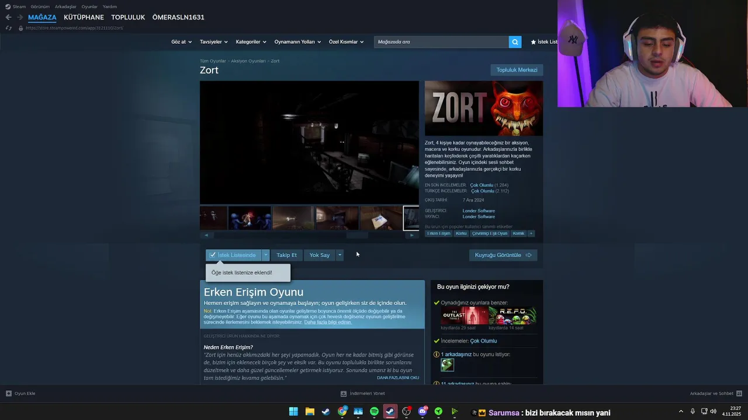The image size is (748, 420).
Task: Click the Tüm Oyunlar breadcrumb
Action: (x=213, y=61)
